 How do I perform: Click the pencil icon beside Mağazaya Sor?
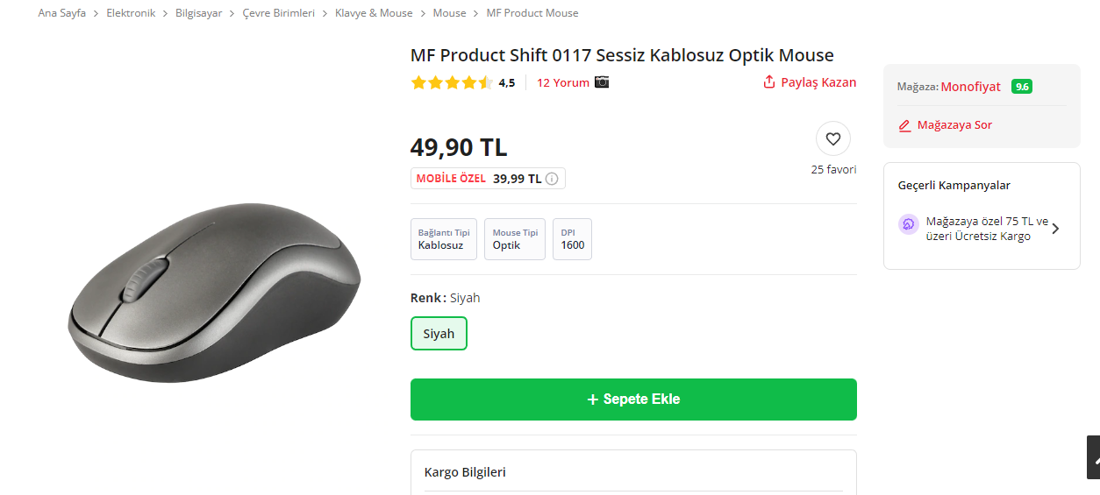(x=905, y=125)
